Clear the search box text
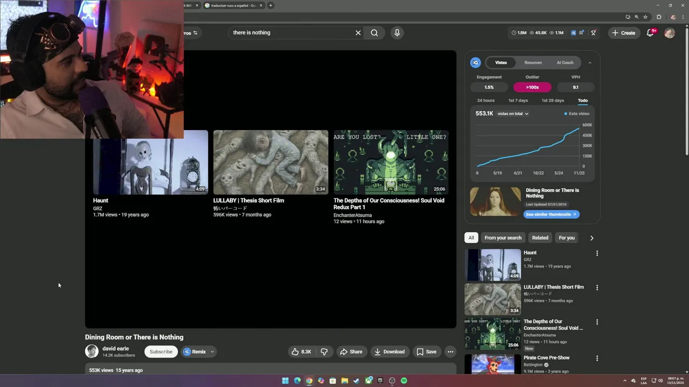Screen dimensions: 689x387 click(x=358, y=33)
